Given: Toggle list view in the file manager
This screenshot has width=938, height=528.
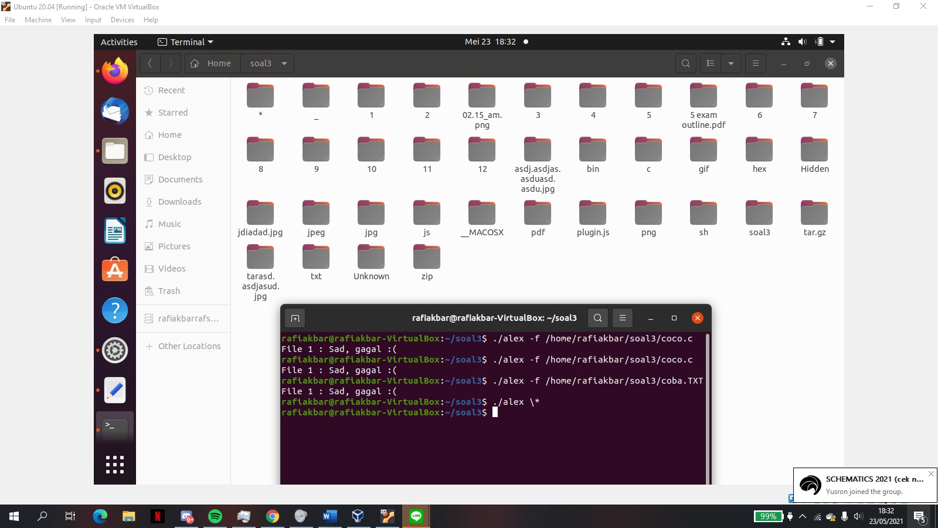Looking at the screenshot, I should click(x=710, y=63).
